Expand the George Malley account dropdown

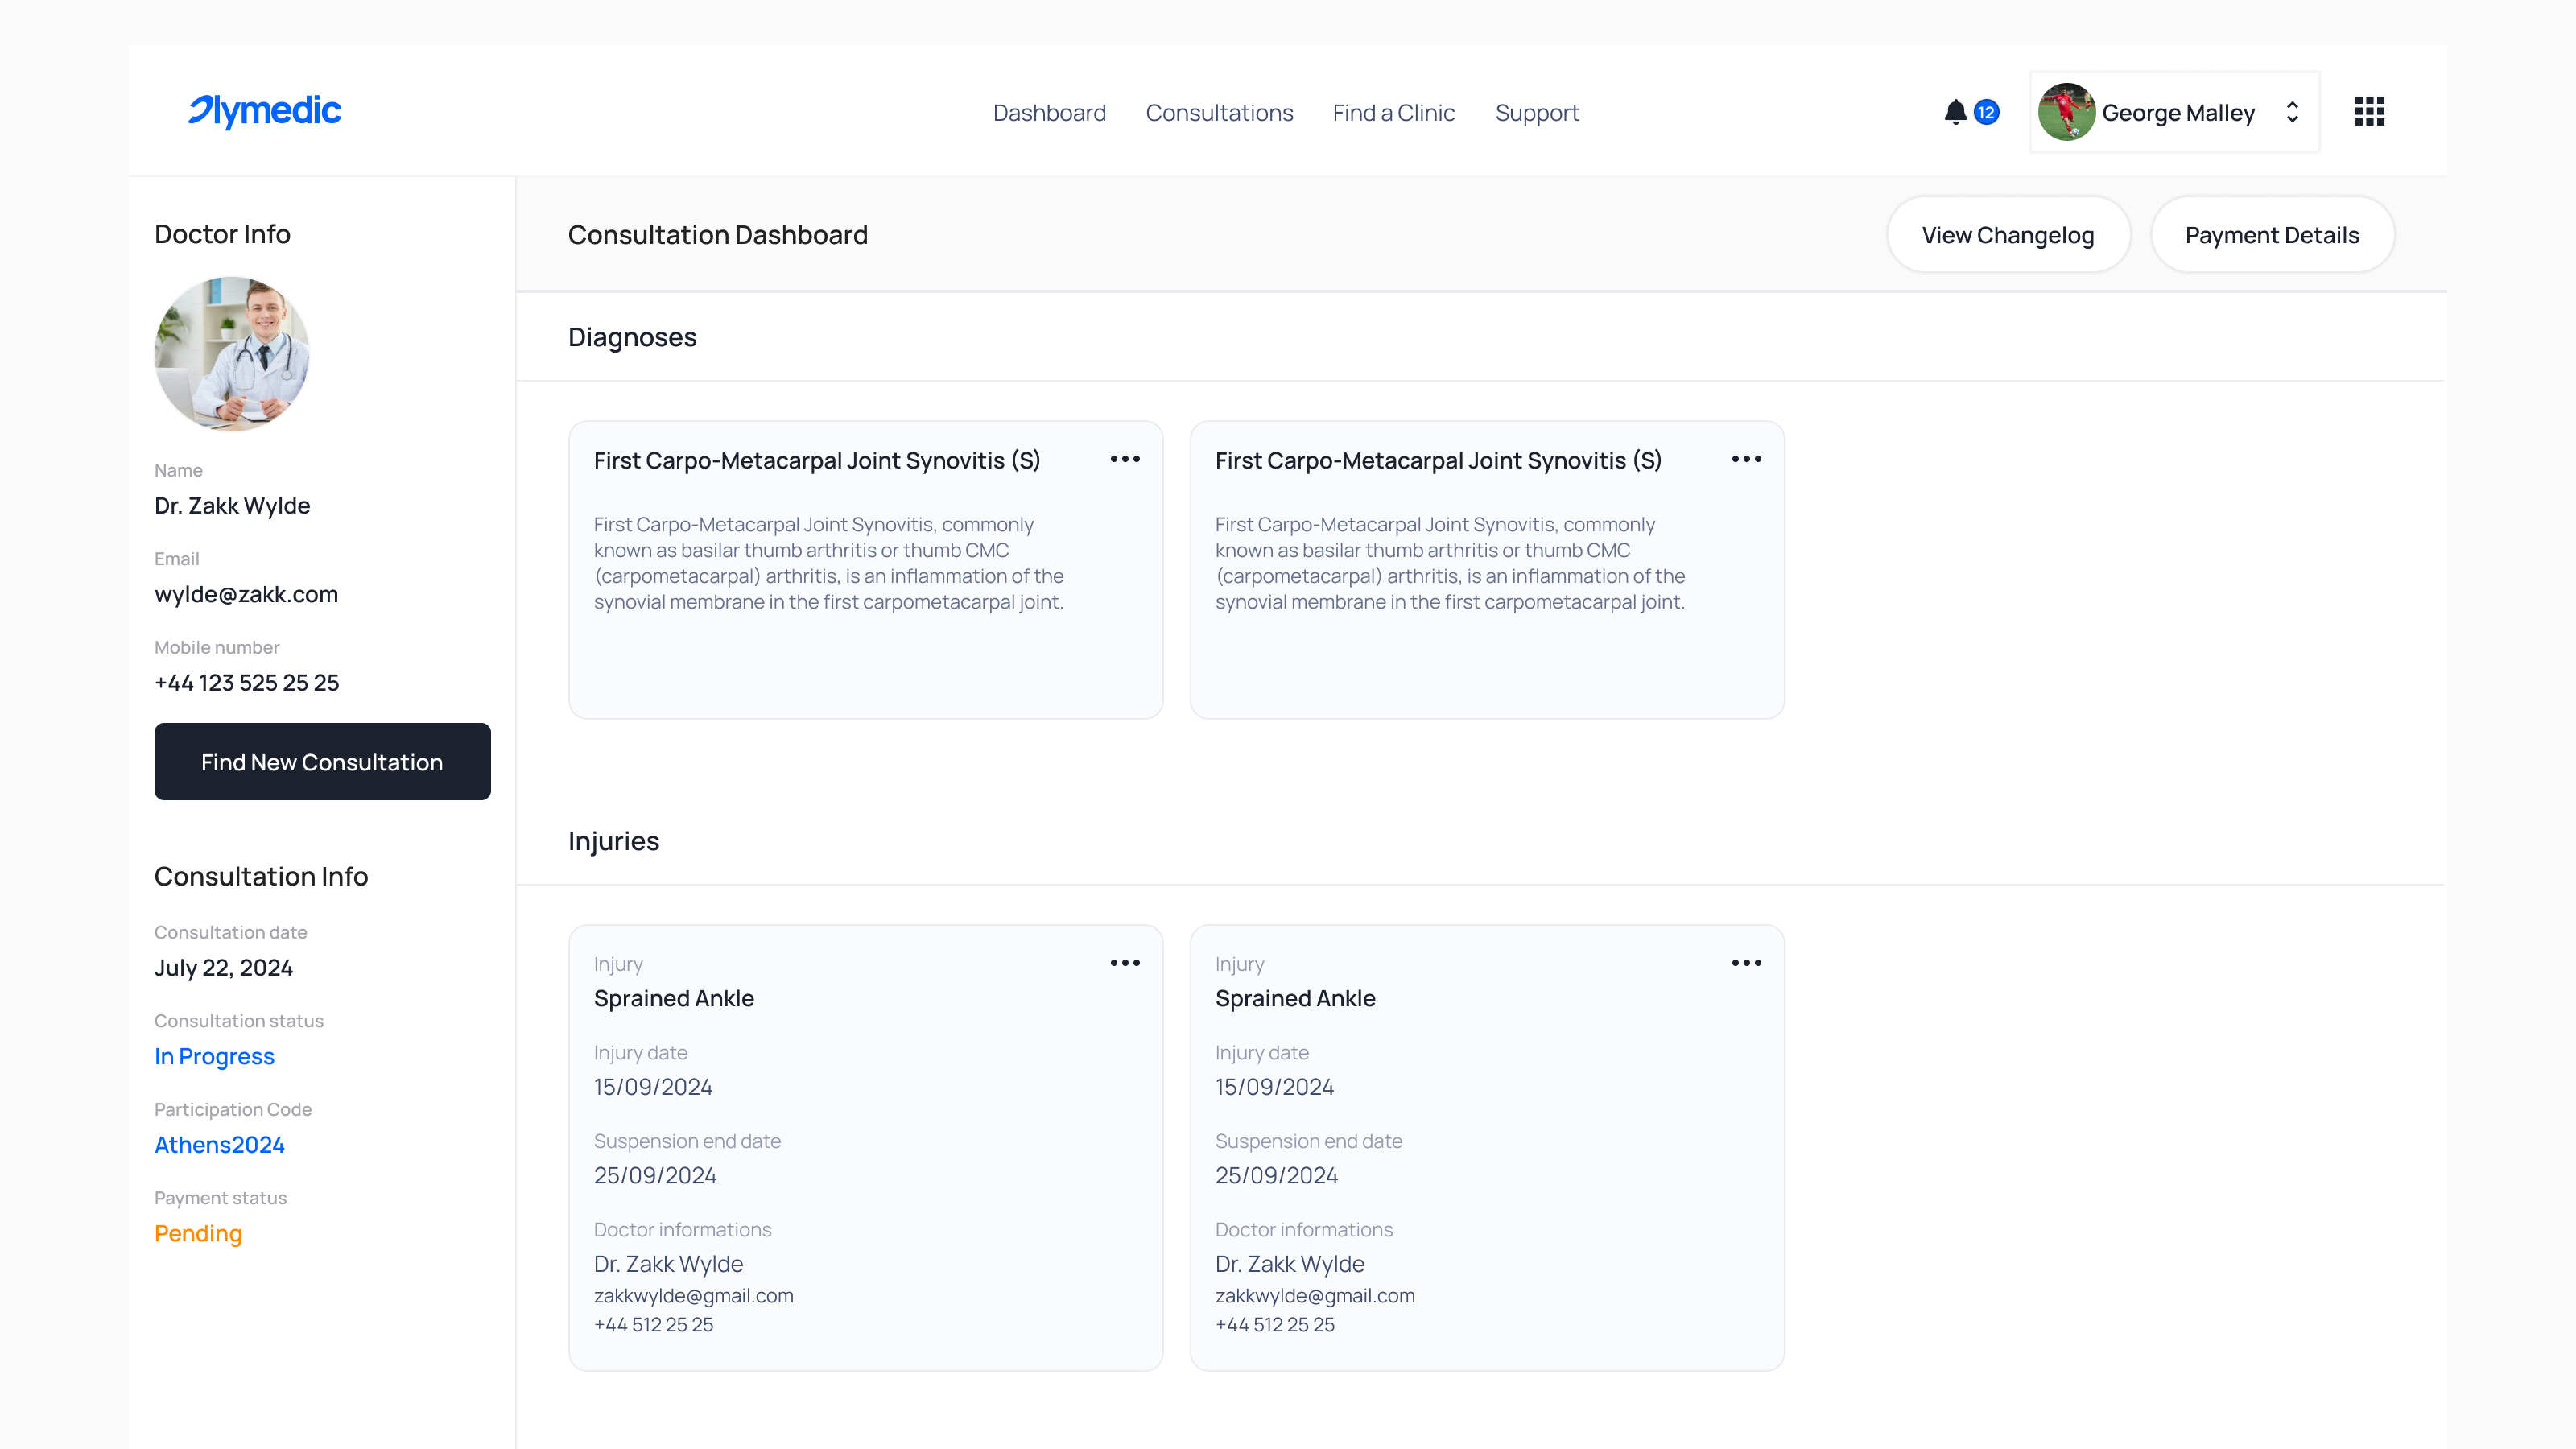2174,112
